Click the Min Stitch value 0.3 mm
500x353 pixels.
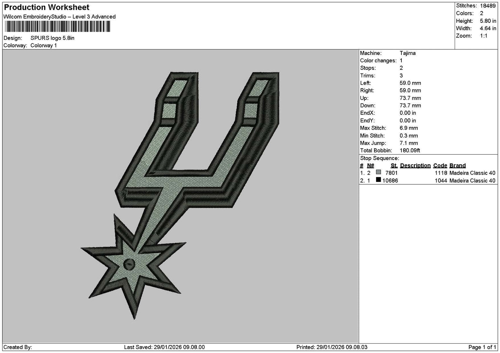[409, 136]
